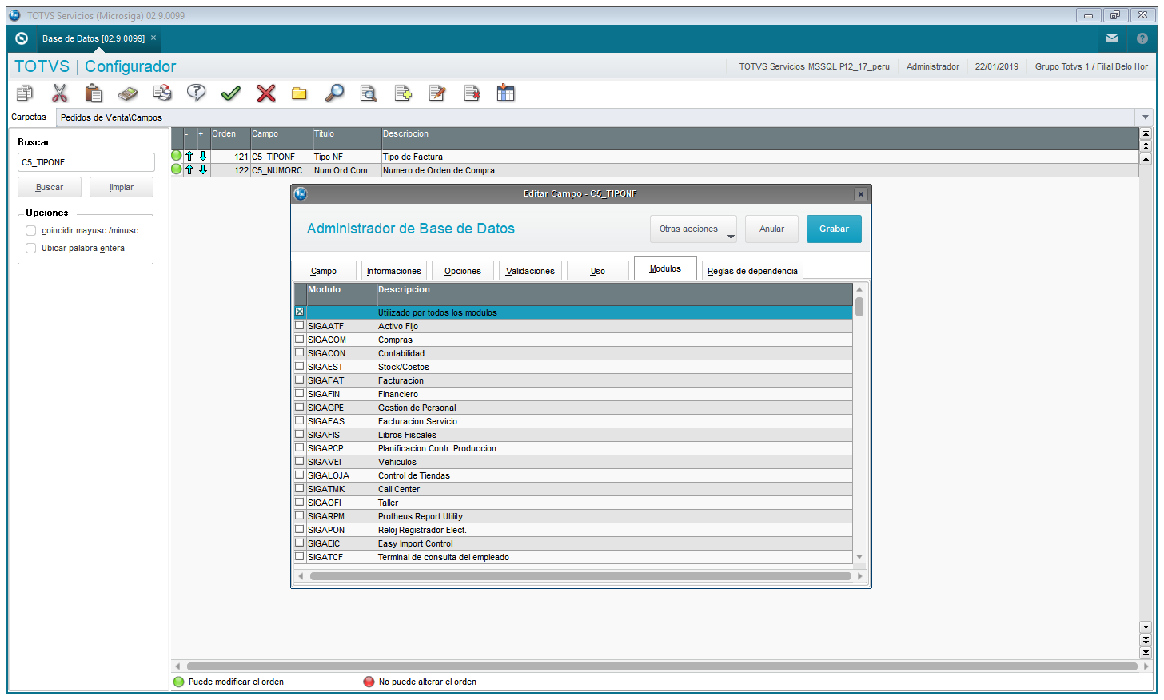The image size is (1164, 700).
Task: Check the SIGACOM module checkbox
Action: (x=300, y=340)
